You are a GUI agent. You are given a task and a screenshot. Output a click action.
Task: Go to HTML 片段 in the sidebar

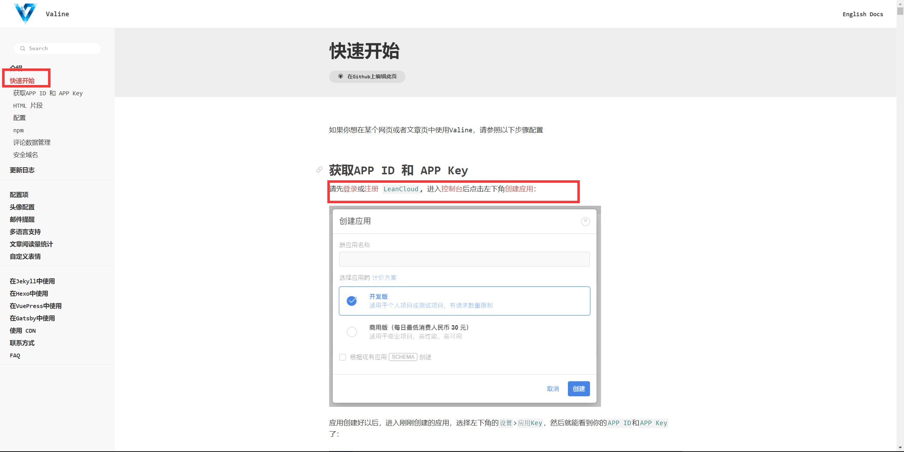pos(28,106)
